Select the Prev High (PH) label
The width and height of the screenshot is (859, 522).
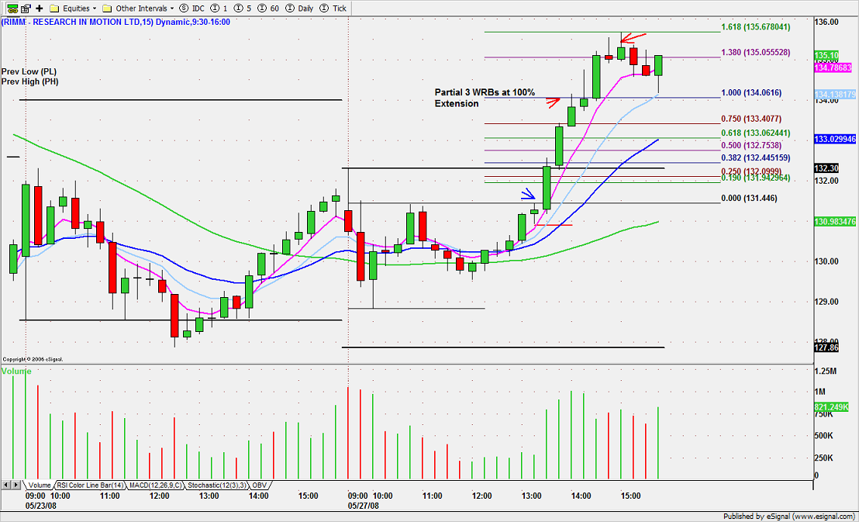pos(29,81)
